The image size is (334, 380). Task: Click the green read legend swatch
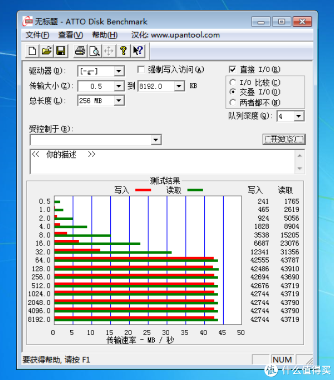pyautogui.click(x=195, y=190)
